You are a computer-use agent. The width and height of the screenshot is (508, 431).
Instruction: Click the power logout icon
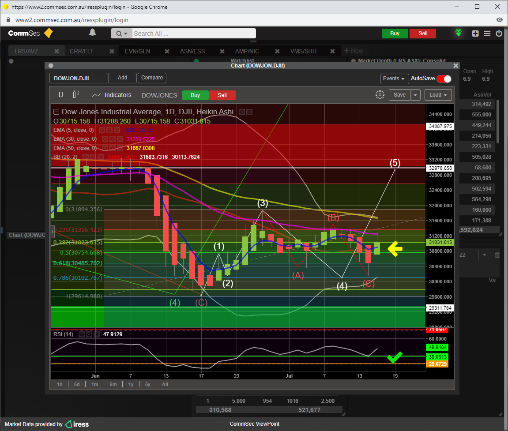click(499, 34)
